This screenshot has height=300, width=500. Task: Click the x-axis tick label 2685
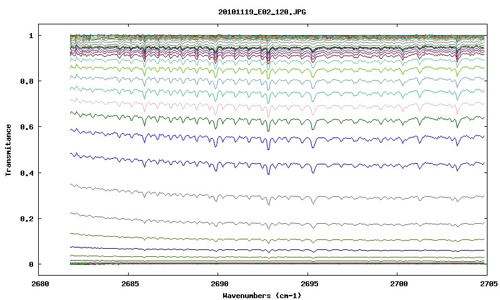click(130, 284)
